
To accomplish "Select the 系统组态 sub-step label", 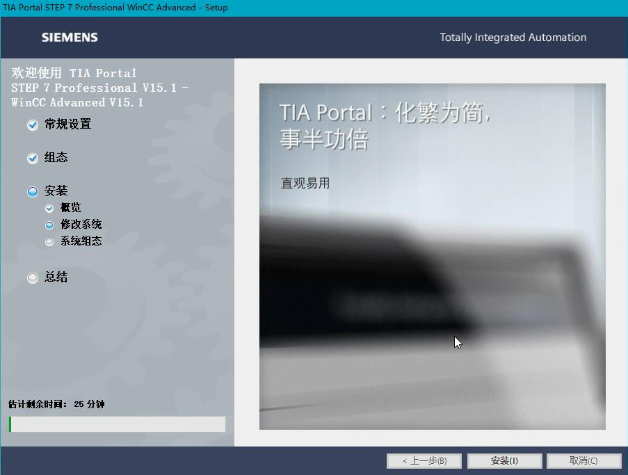I will tap(81, 241).
